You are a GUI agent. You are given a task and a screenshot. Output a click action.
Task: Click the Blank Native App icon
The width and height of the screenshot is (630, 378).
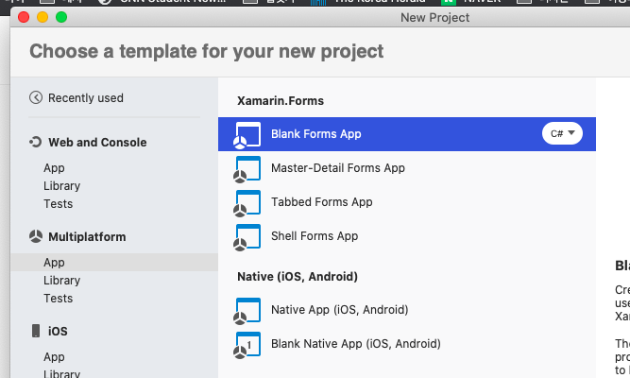[x=247, y=345]
